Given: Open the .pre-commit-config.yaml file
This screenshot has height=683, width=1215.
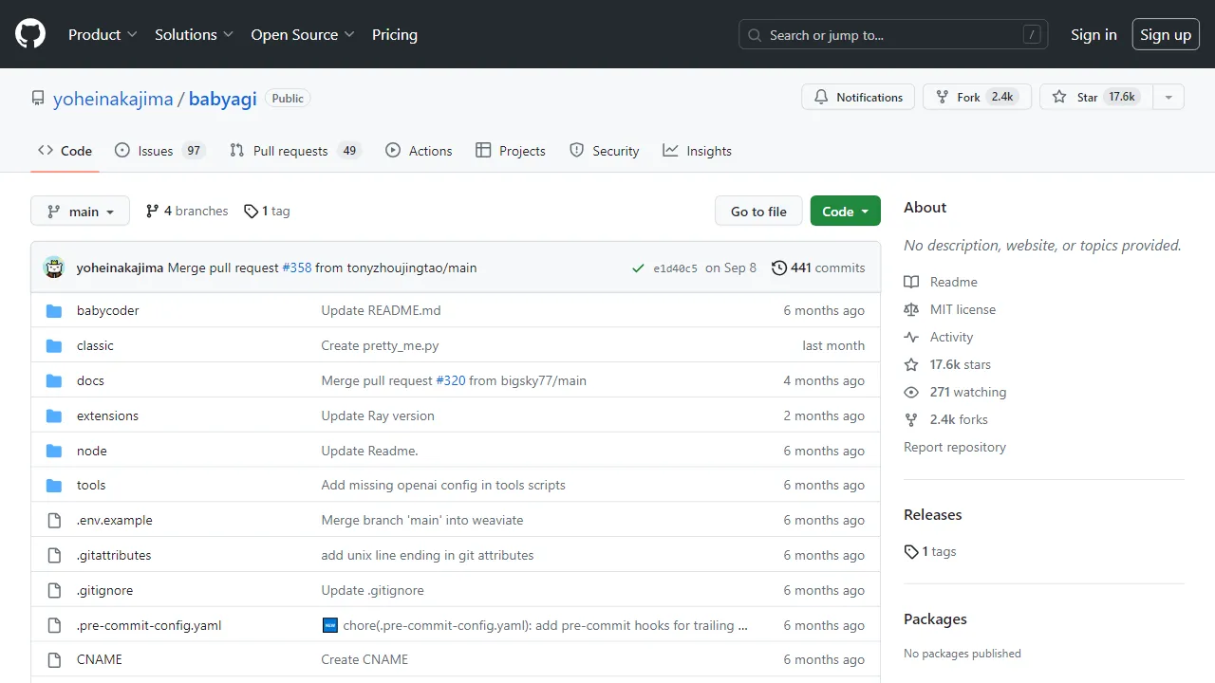Looking at the screenshot, I should pyautogui.click(x=149, y=625).
